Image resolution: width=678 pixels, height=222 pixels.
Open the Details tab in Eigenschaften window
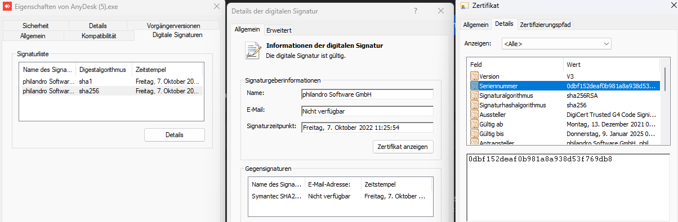(97, 26)
